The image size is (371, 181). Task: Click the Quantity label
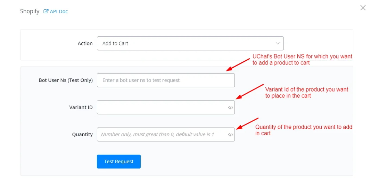click(82, 135)
